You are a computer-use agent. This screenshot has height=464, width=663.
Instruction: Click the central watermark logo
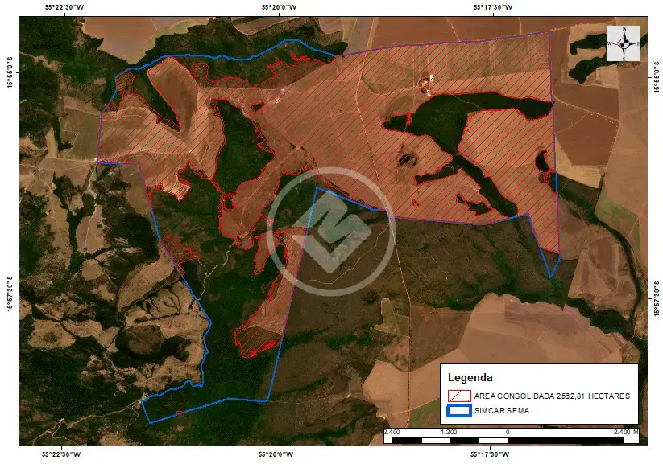coord(332,232)
